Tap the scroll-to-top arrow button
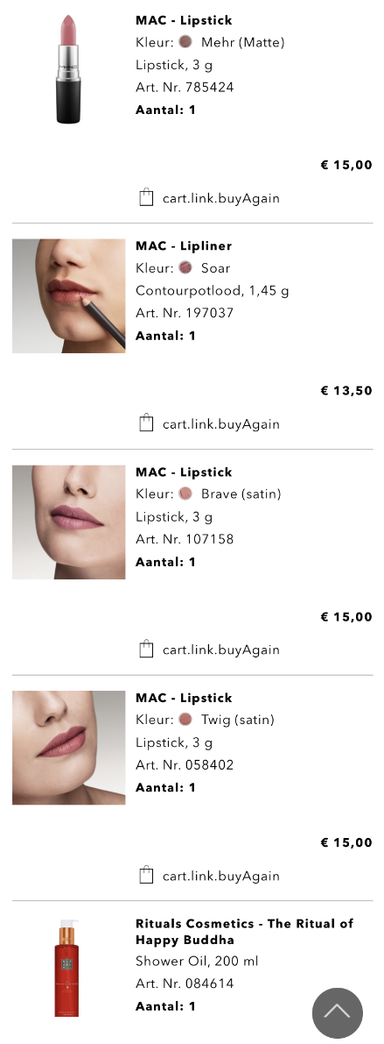Viewport: 384px width, 1044px height. 338,1012
